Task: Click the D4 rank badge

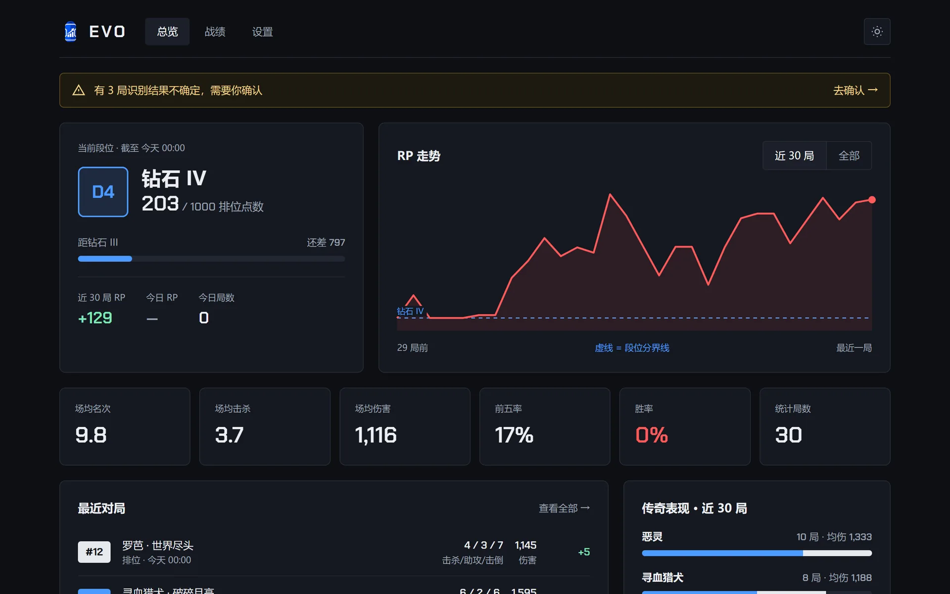Action: (103, 192)
